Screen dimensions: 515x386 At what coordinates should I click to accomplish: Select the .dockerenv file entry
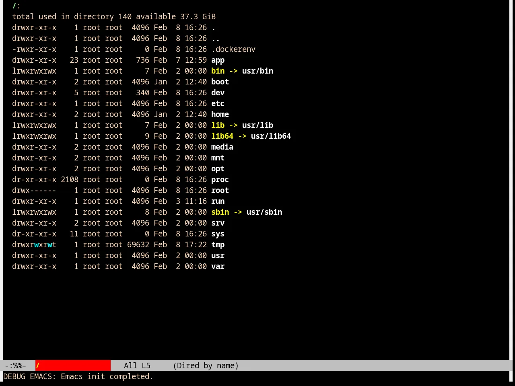233,49
